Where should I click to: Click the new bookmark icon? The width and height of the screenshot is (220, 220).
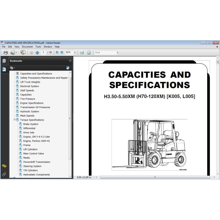68,68
